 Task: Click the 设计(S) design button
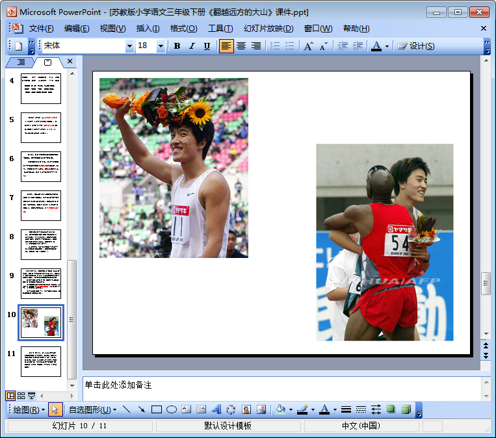pyautogui.click(x=416, y=46)
